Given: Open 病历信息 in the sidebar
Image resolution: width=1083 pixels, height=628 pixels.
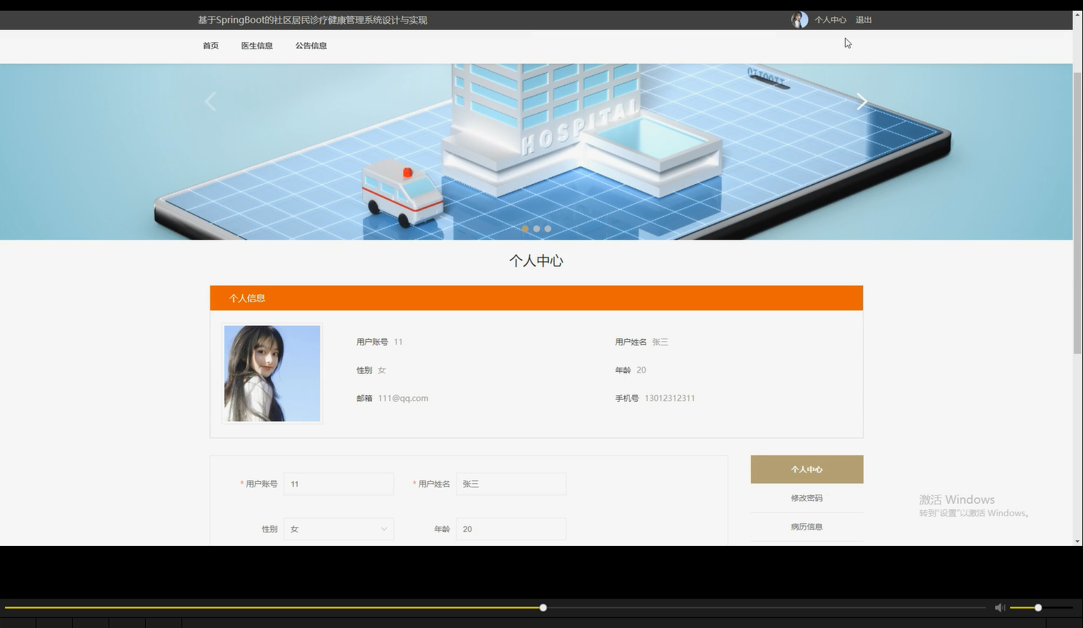Looking at the screenshot, I should [x=807, y=526].
